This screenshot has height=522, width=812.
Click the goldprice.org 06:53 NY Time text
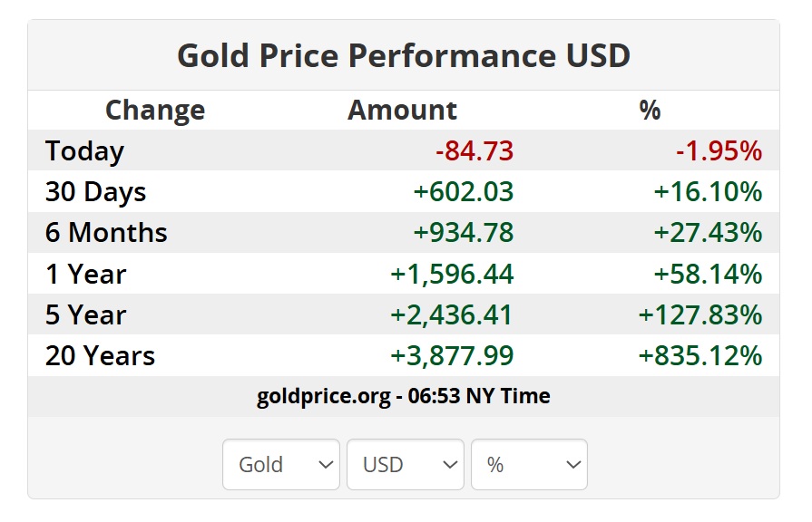(x=404, y=396)
